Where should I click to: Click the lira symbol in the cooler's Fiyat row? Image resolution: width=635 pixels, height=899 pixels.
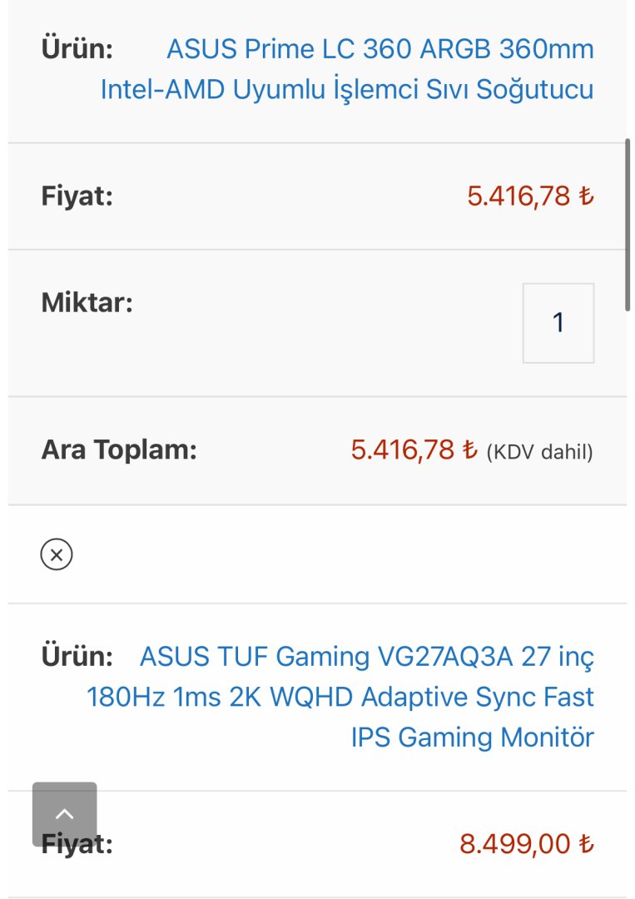coord(587,196)
